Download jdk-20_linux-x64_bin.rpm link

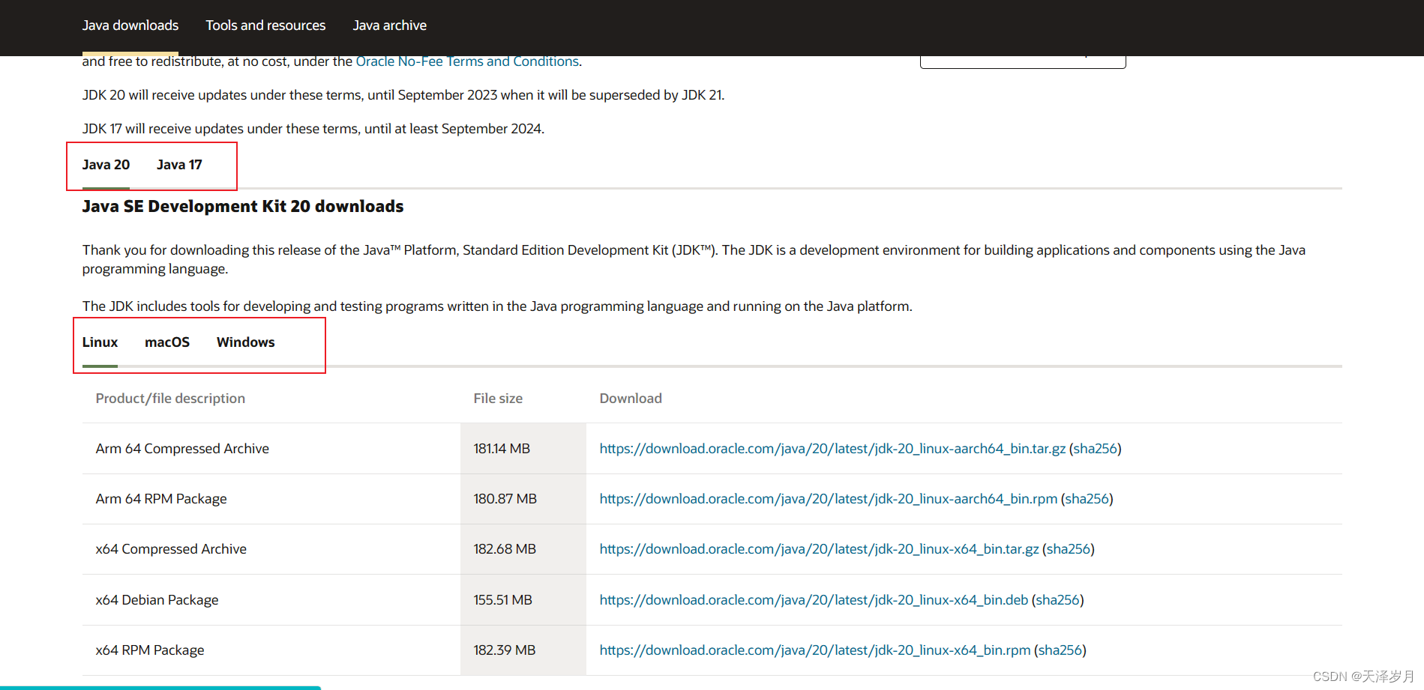tap(815, 650)
